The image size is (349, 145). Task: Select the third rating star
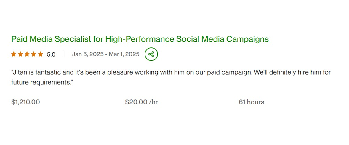click(x=27, y=54)
